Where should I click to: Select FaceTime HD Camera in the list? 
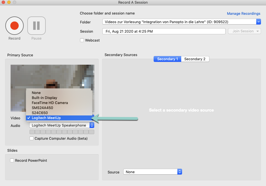[50, 103]
